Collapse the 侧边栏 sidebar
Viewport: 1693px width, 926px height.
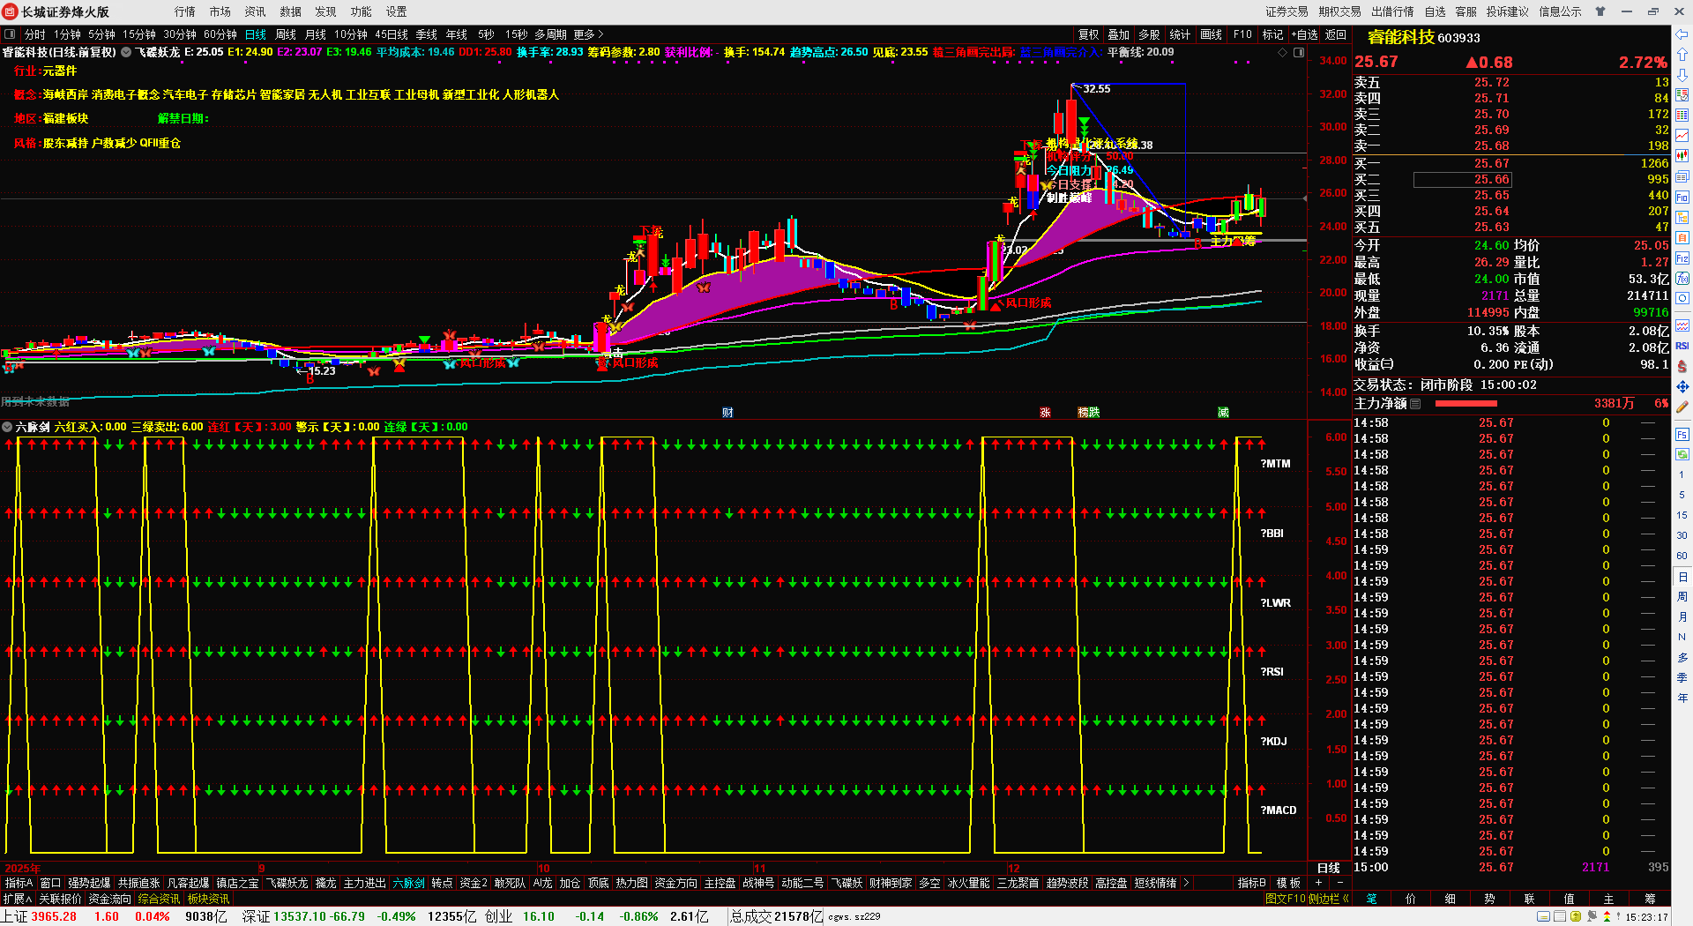click(1329, 899)
